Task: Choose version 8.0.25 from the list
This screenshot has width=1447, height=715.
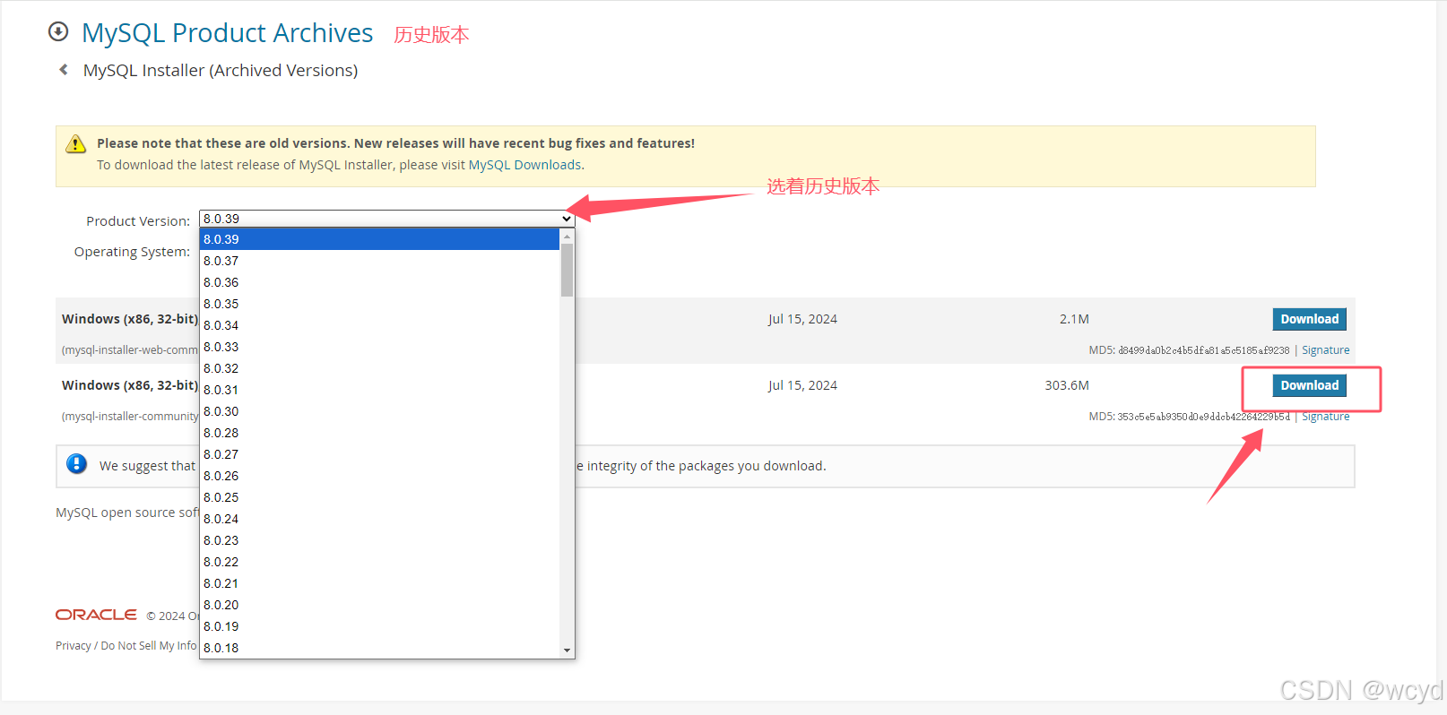Action: pos(221,497)
